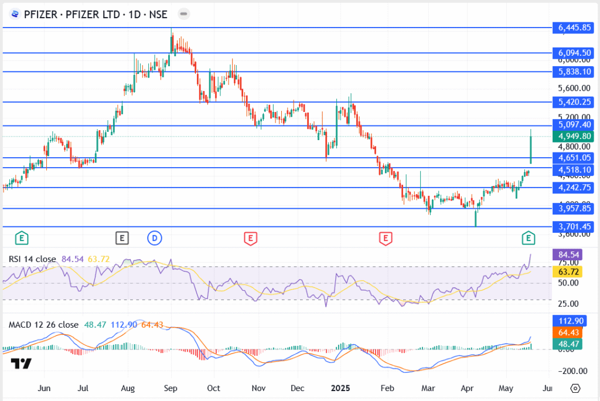Click the red earnings E marker near Feb
The image size is (600, 401).
click(x=386, y=238)
